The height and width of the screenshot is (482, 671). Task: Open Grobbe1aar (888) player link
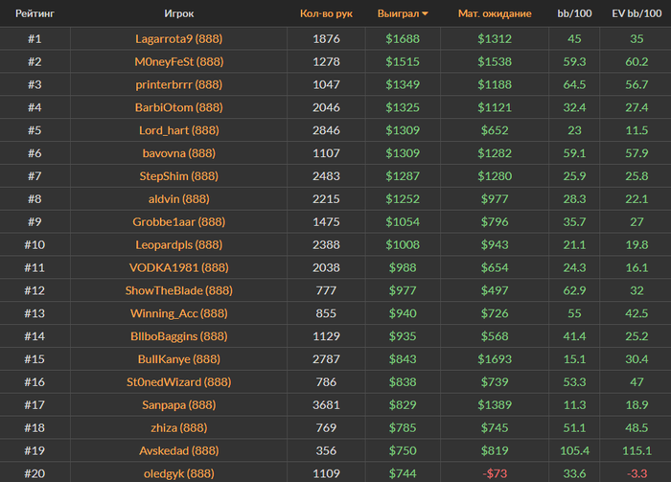pyautogui.click(x=179, y=222)
